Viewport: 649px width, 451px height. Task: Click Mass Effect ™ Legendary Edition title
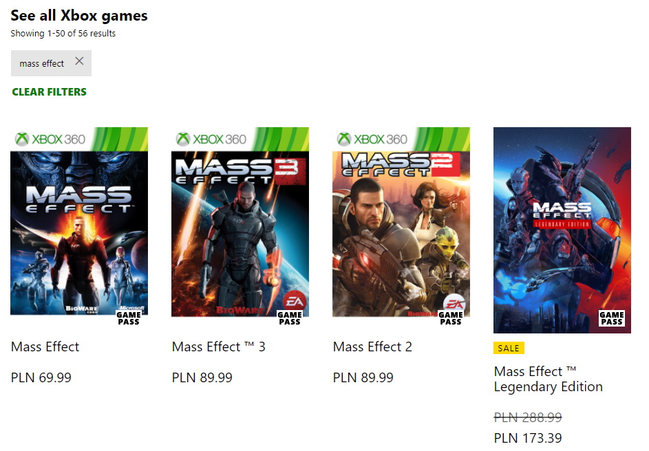549,379
